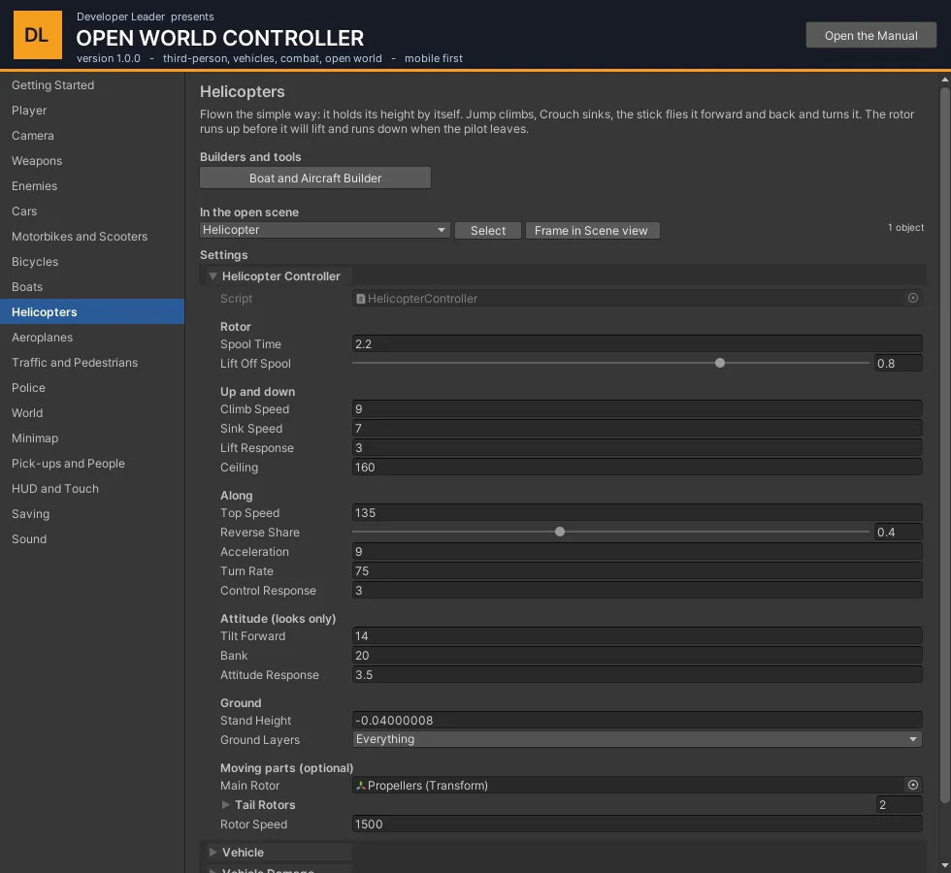This screenshot has height=873, width=951.
Task: Click the 'Moving parts (optional)' heading
Action: pos(286,767)
